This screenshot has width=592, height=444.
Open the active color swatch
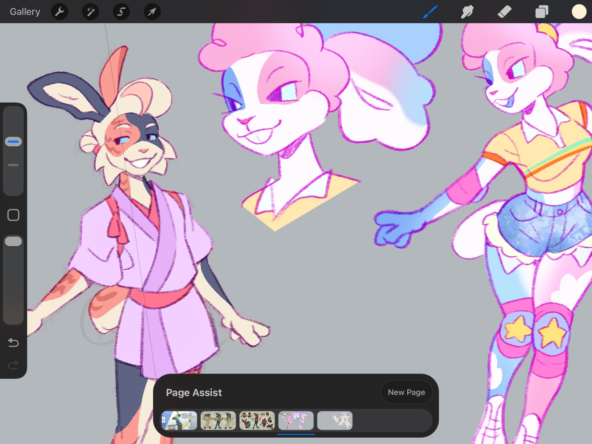[579, 12]
